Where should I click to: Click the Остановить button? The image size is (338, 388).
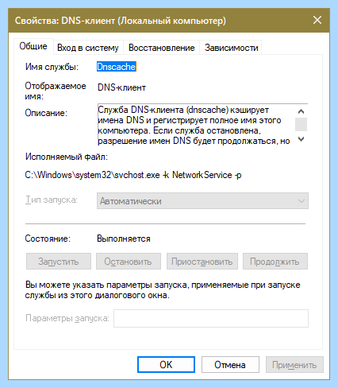tap(129, 262)
